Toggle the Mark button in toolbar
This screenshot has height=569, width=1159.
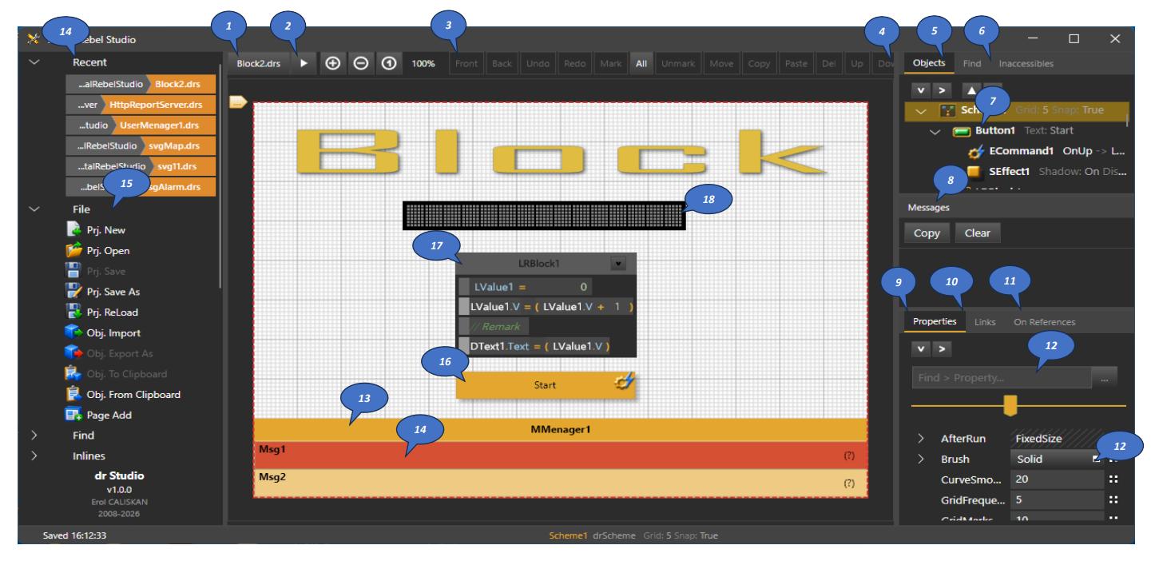point(610,63)
